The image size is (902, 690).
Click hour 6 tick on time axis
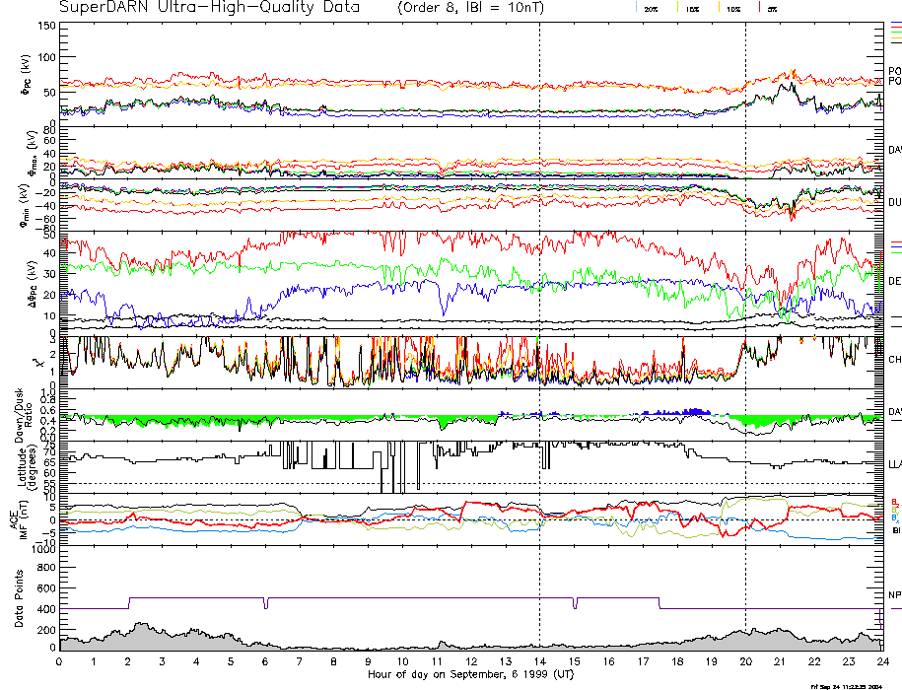tap(265, 662)
